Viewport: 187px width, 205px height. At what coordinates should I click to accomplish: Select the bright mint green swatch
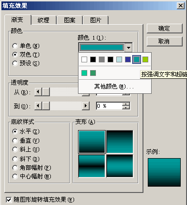point(84,73)
